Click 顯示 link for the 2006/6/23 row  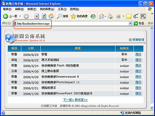[x=138, y=54]
